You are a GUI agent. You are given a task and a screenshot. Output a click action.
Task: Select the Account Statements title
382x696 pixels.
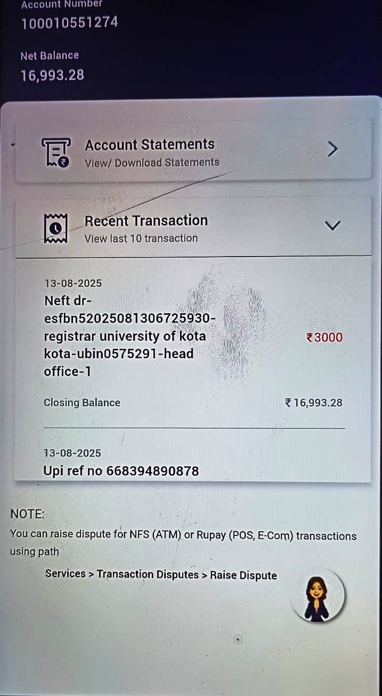[x=150, y=145]
